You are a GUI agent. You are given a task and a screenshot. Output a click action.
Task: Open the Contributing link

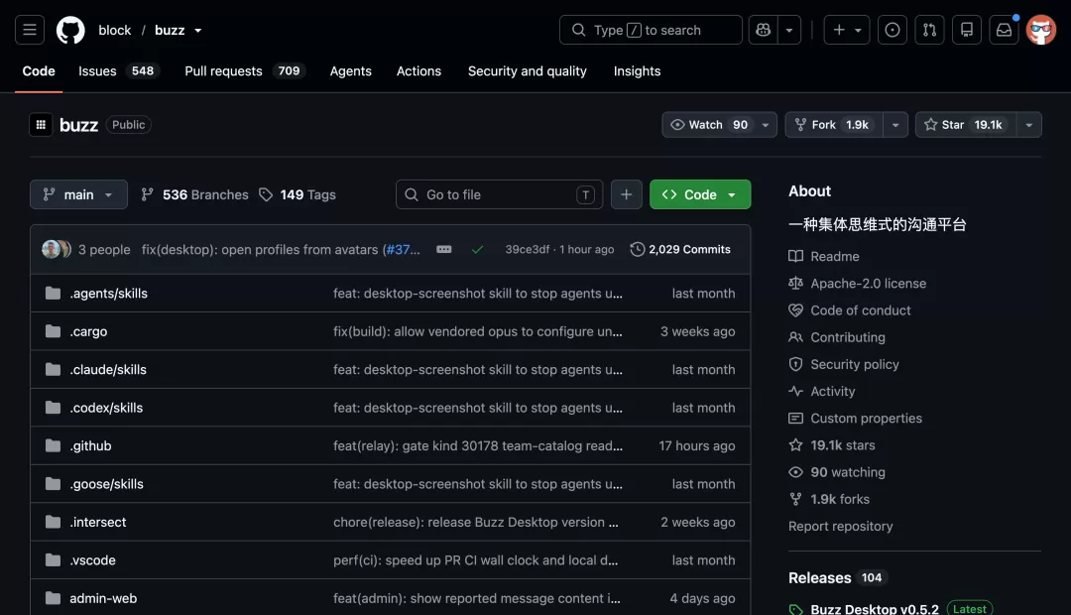[x=837, y=337]
